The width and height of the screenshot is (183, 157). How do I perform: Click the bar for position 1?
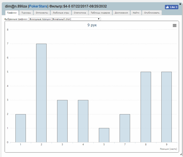(21, 128)
